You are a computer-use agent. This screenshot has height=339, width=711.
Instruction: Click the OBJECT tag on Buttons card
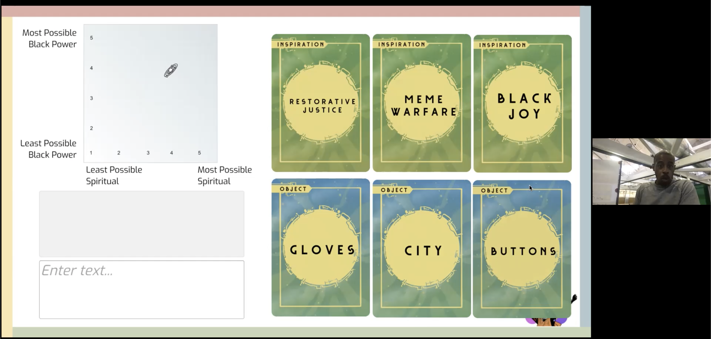click(494, 191)
